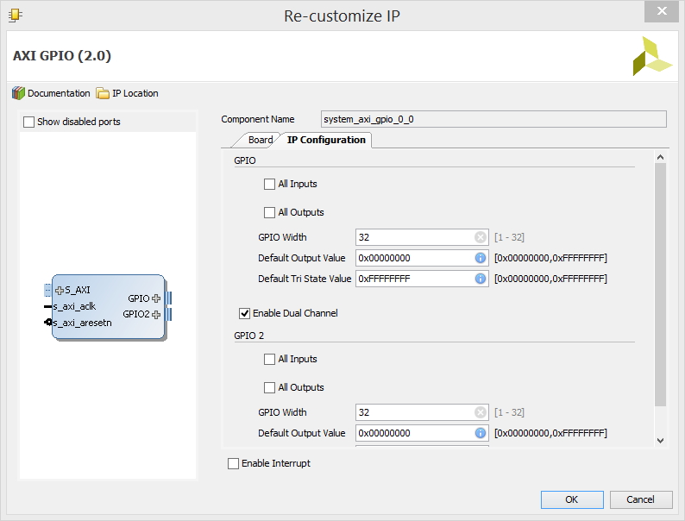685x521 pixels.
Task: Click the vertical scrollbar thumb
Action: tap(660, 285)
